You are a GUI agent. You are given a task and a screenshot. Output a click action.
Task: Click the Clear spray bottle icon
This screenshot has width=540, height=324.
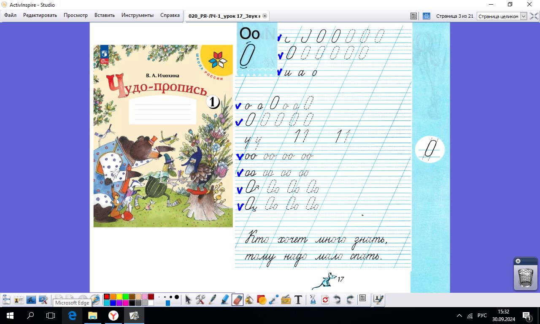click(x=313, y=300)
